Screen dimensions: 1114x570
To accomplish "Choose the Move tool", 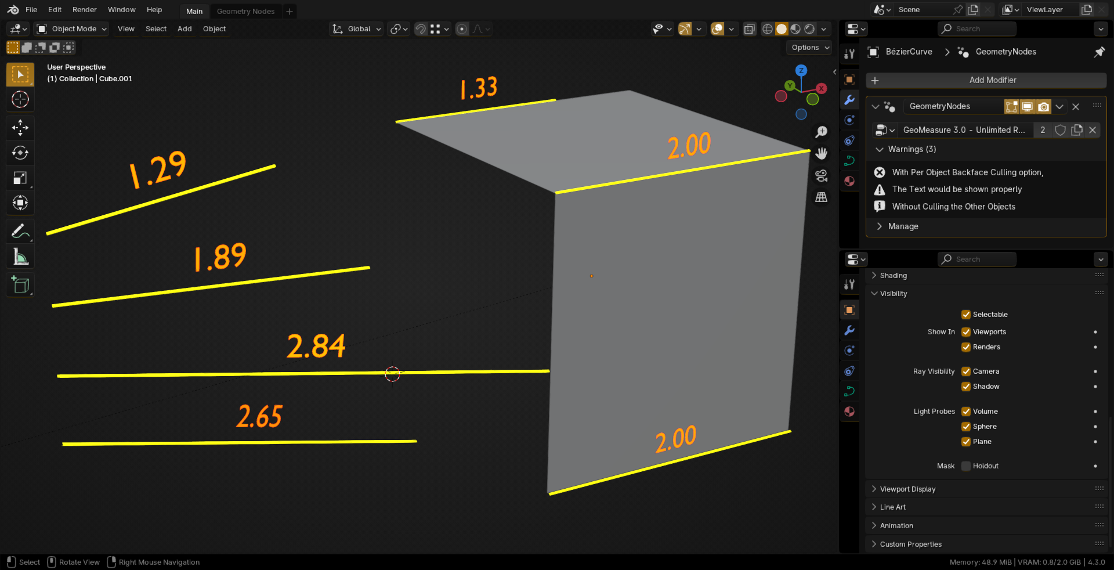I will click(x=20, y=128).
